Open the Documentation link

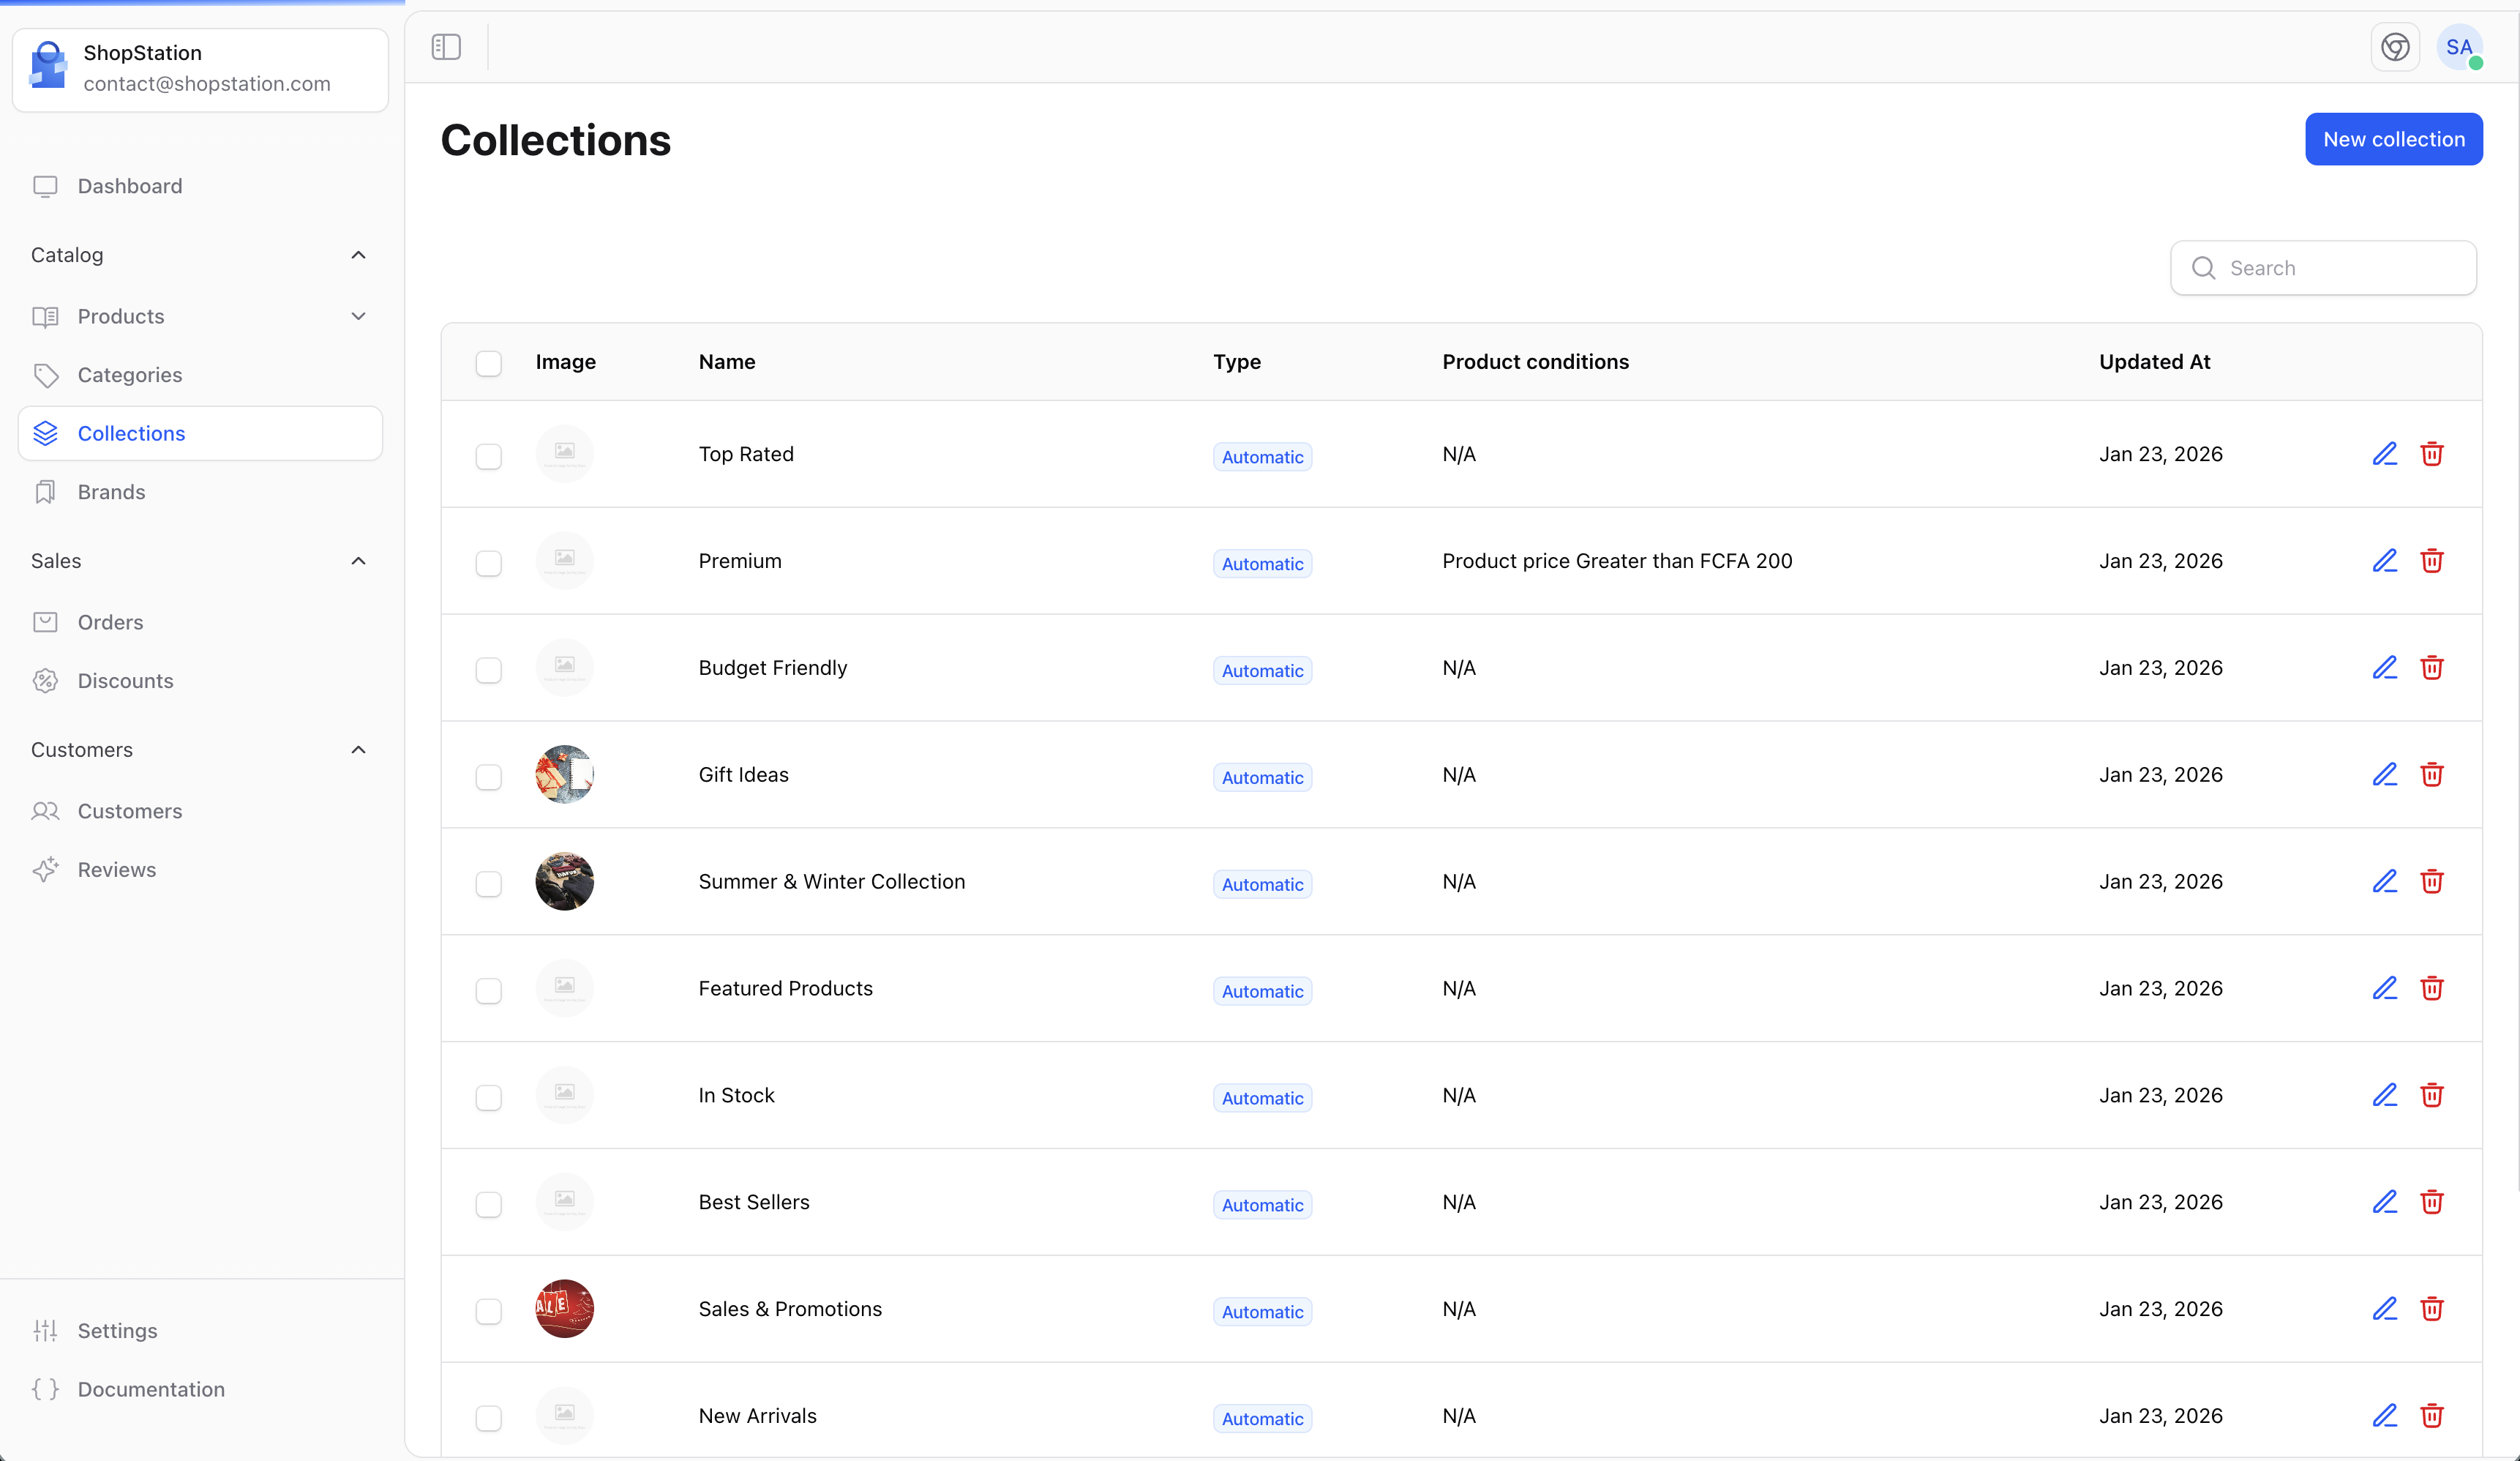pos(150,1389)
